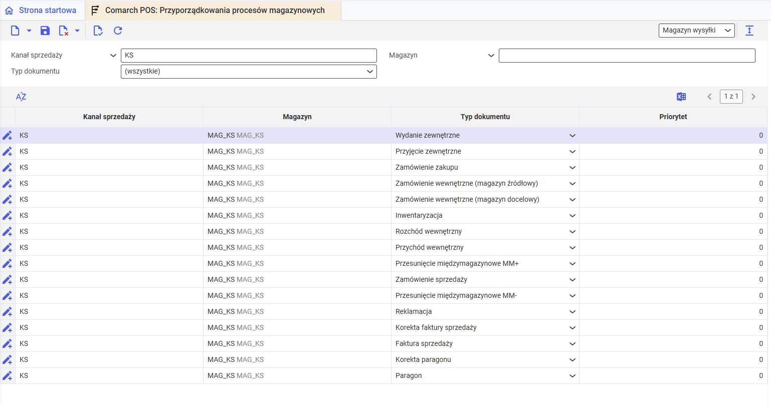
Task: Click the Korekta faktury sprzedaży cell text
Action: (436, 327)
